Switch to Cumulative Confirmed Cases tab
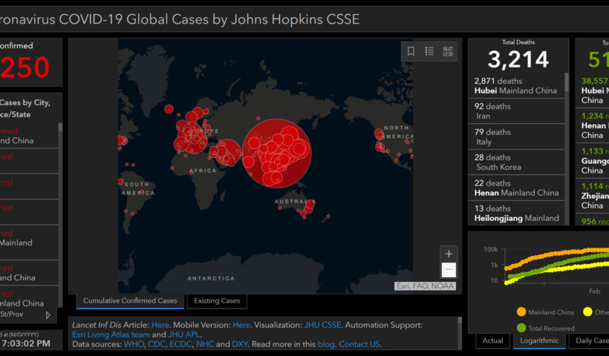 click(130, 301)
